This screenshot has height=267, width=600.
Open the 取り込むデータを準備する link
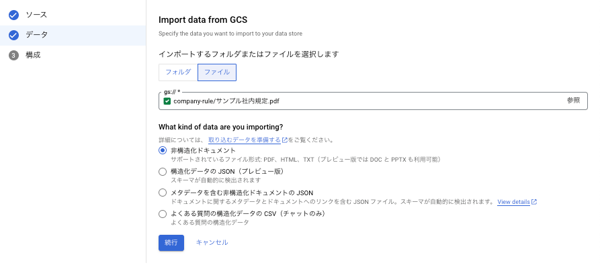[245, 140]
